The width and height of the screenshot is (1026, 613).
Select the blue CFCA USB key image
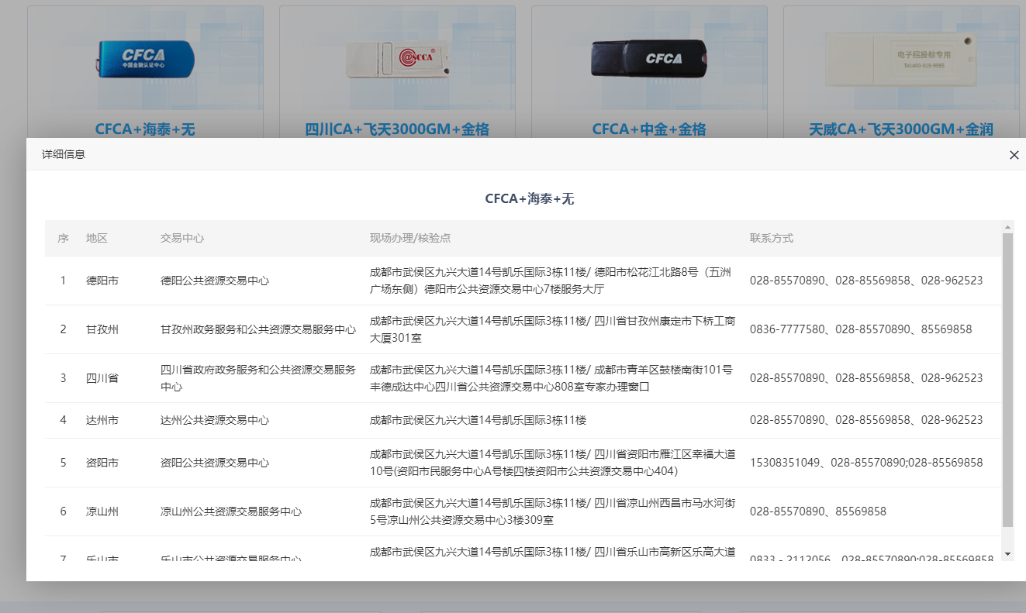click(145, 59)
